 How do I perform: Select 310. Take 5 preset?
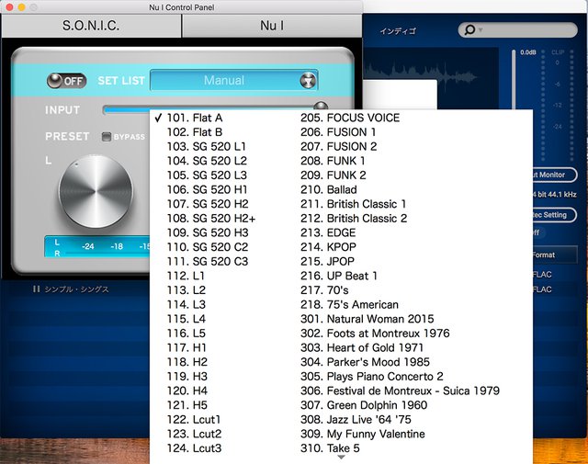[x=343, y=448]
